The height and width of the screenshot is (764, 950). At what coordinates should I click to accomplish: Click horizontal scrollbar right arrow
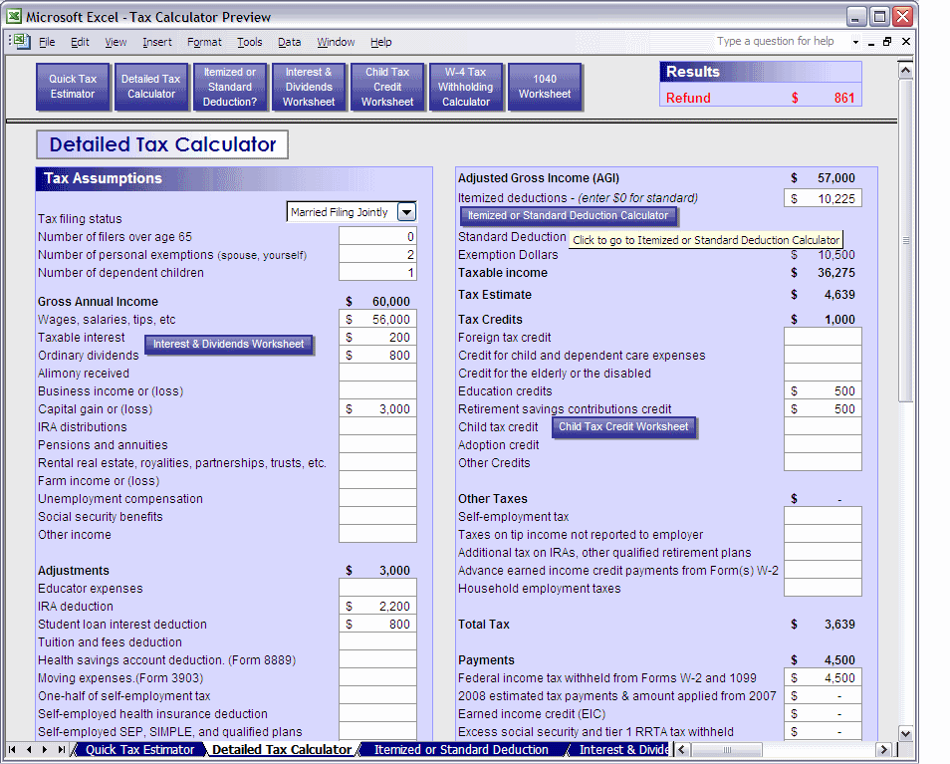884,749
